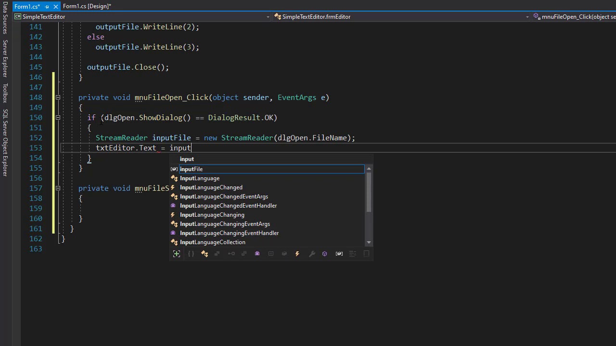
Task: Toggle the Namespaces filter in IntelliSense
Action: tap(191, 254)
